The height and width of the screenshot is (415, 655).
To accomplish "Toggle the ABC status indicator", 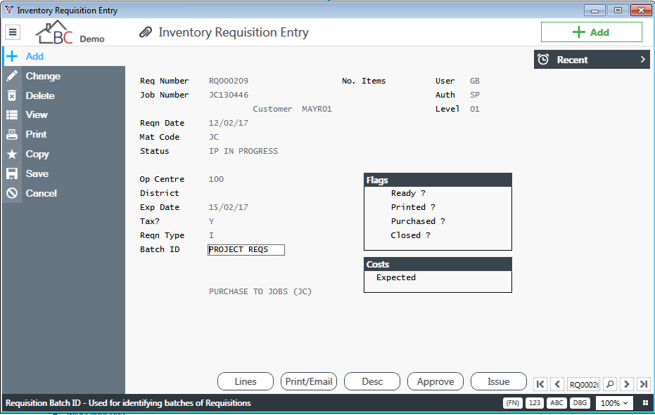I will [x=557, y=403].
